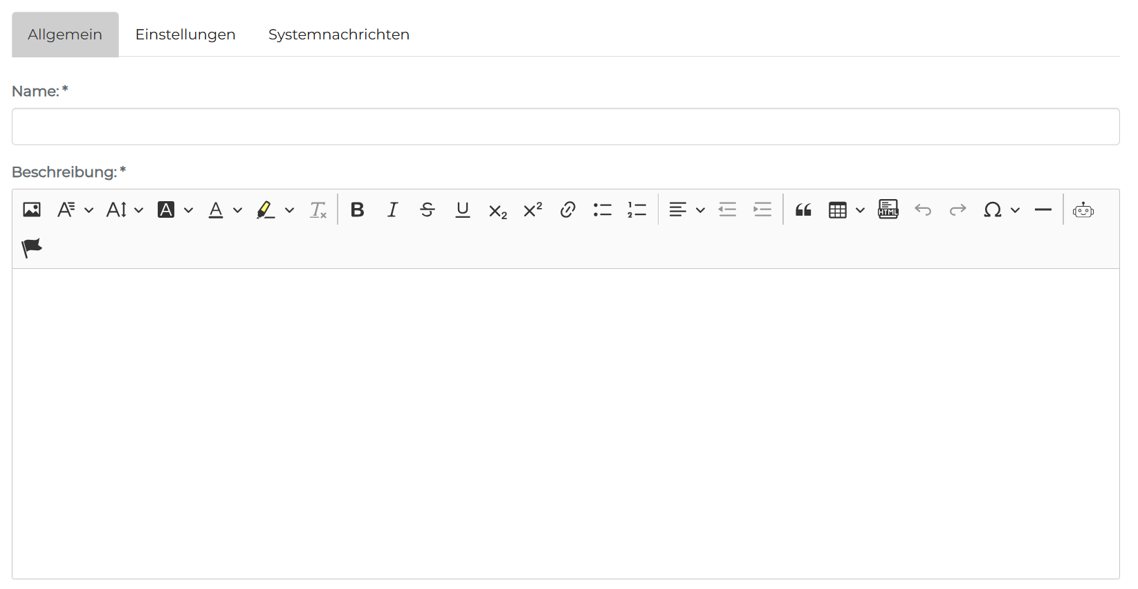Insert a bulleted list

603,209
